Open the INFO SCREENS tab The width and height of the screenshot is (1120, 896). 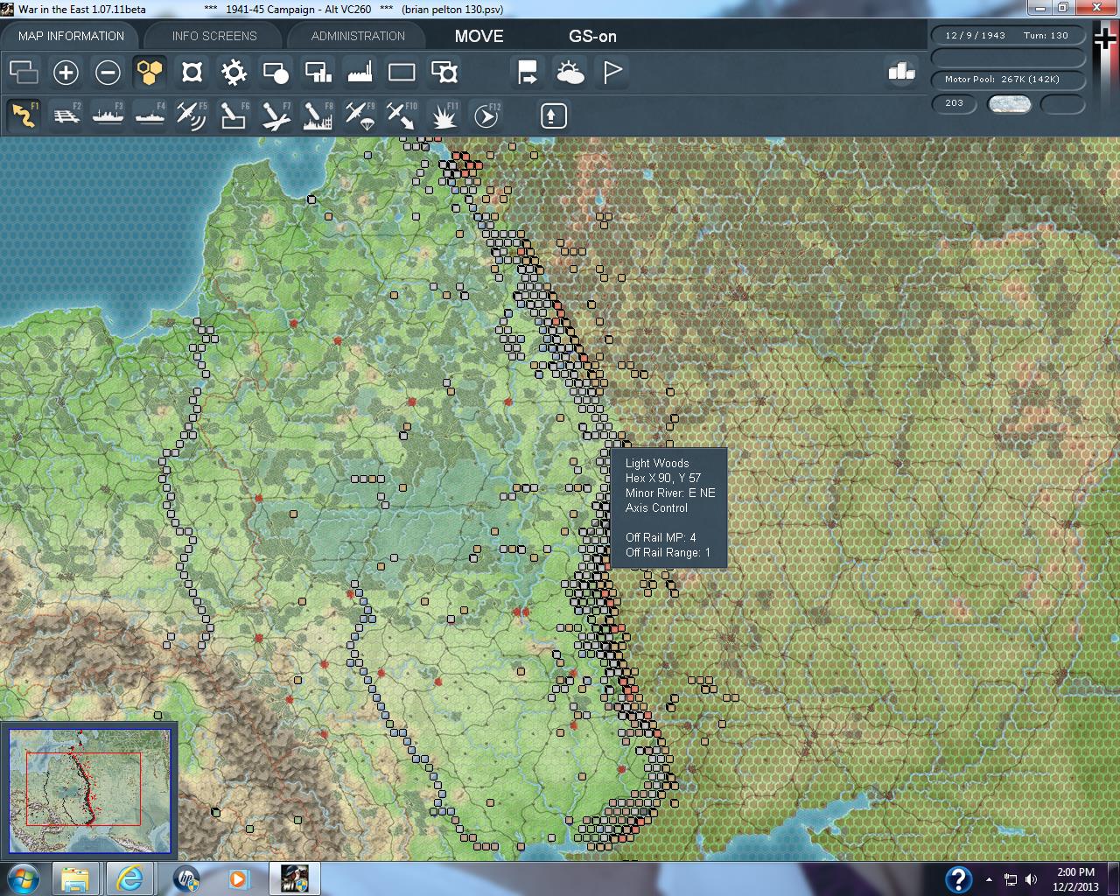214,36
